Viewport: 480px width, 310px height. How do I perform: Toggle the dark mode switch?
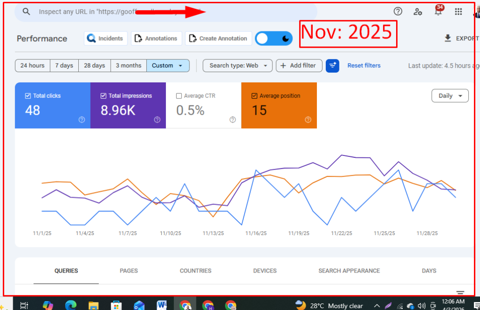click(274, 39)
